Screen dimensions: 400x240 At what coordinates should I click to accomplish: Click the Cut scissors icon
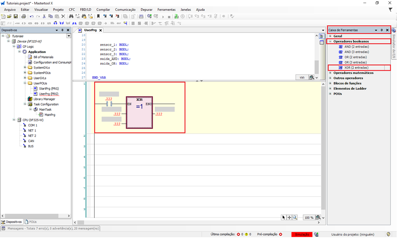(x=44, y=17)
